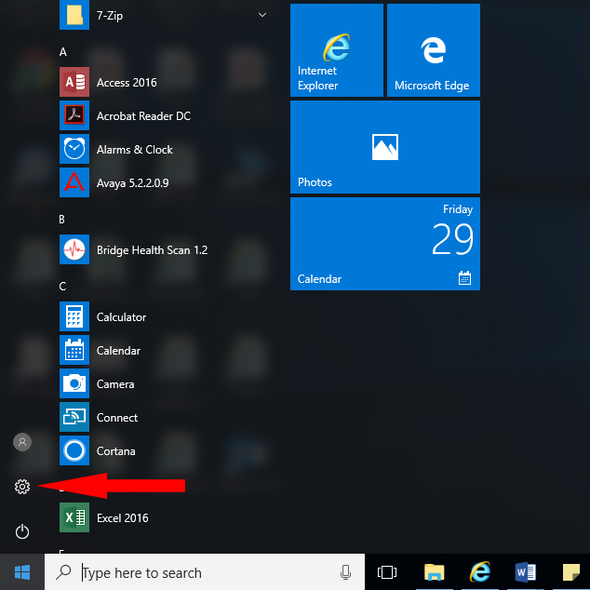Viewport: 590px width, 590px height.
Task: Open Avaya 5.2.2.0.9
Action: 131,183
